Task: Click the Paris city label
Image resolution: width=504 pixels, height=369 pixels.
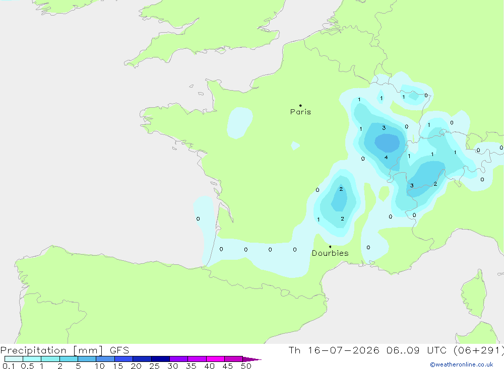Action: pos(300,112)
